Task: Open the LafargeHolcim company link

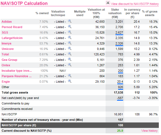Action: (x=12, y=38)
